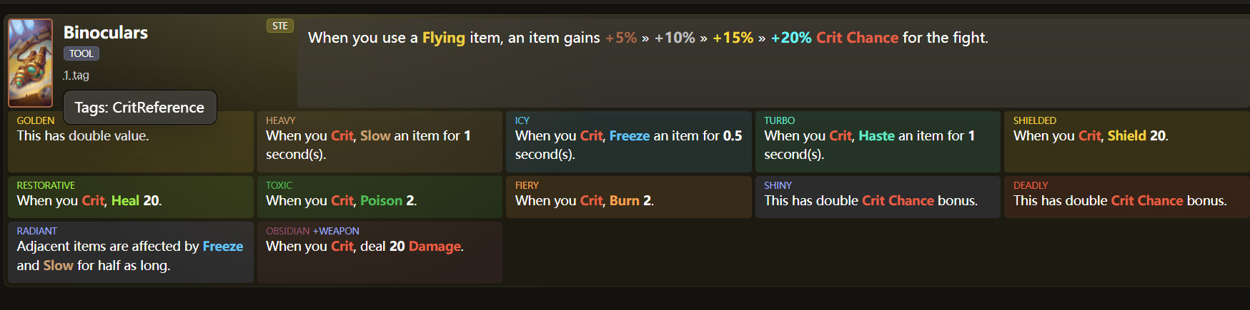
Task: Choose the Fiery enchantment card
Action: point(628,196)
